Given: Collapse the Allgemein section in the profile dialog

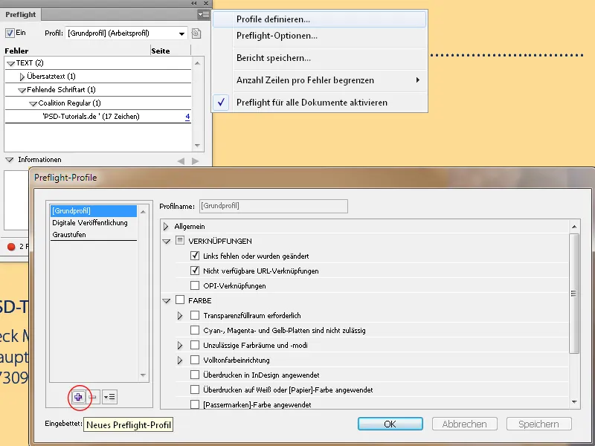Looking at the screenshot, I should pyautogui.click(x=165, y=226).
